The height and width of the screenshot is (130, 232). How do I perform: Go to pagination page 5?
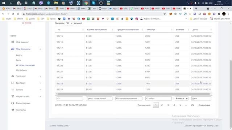coord(180,105)
